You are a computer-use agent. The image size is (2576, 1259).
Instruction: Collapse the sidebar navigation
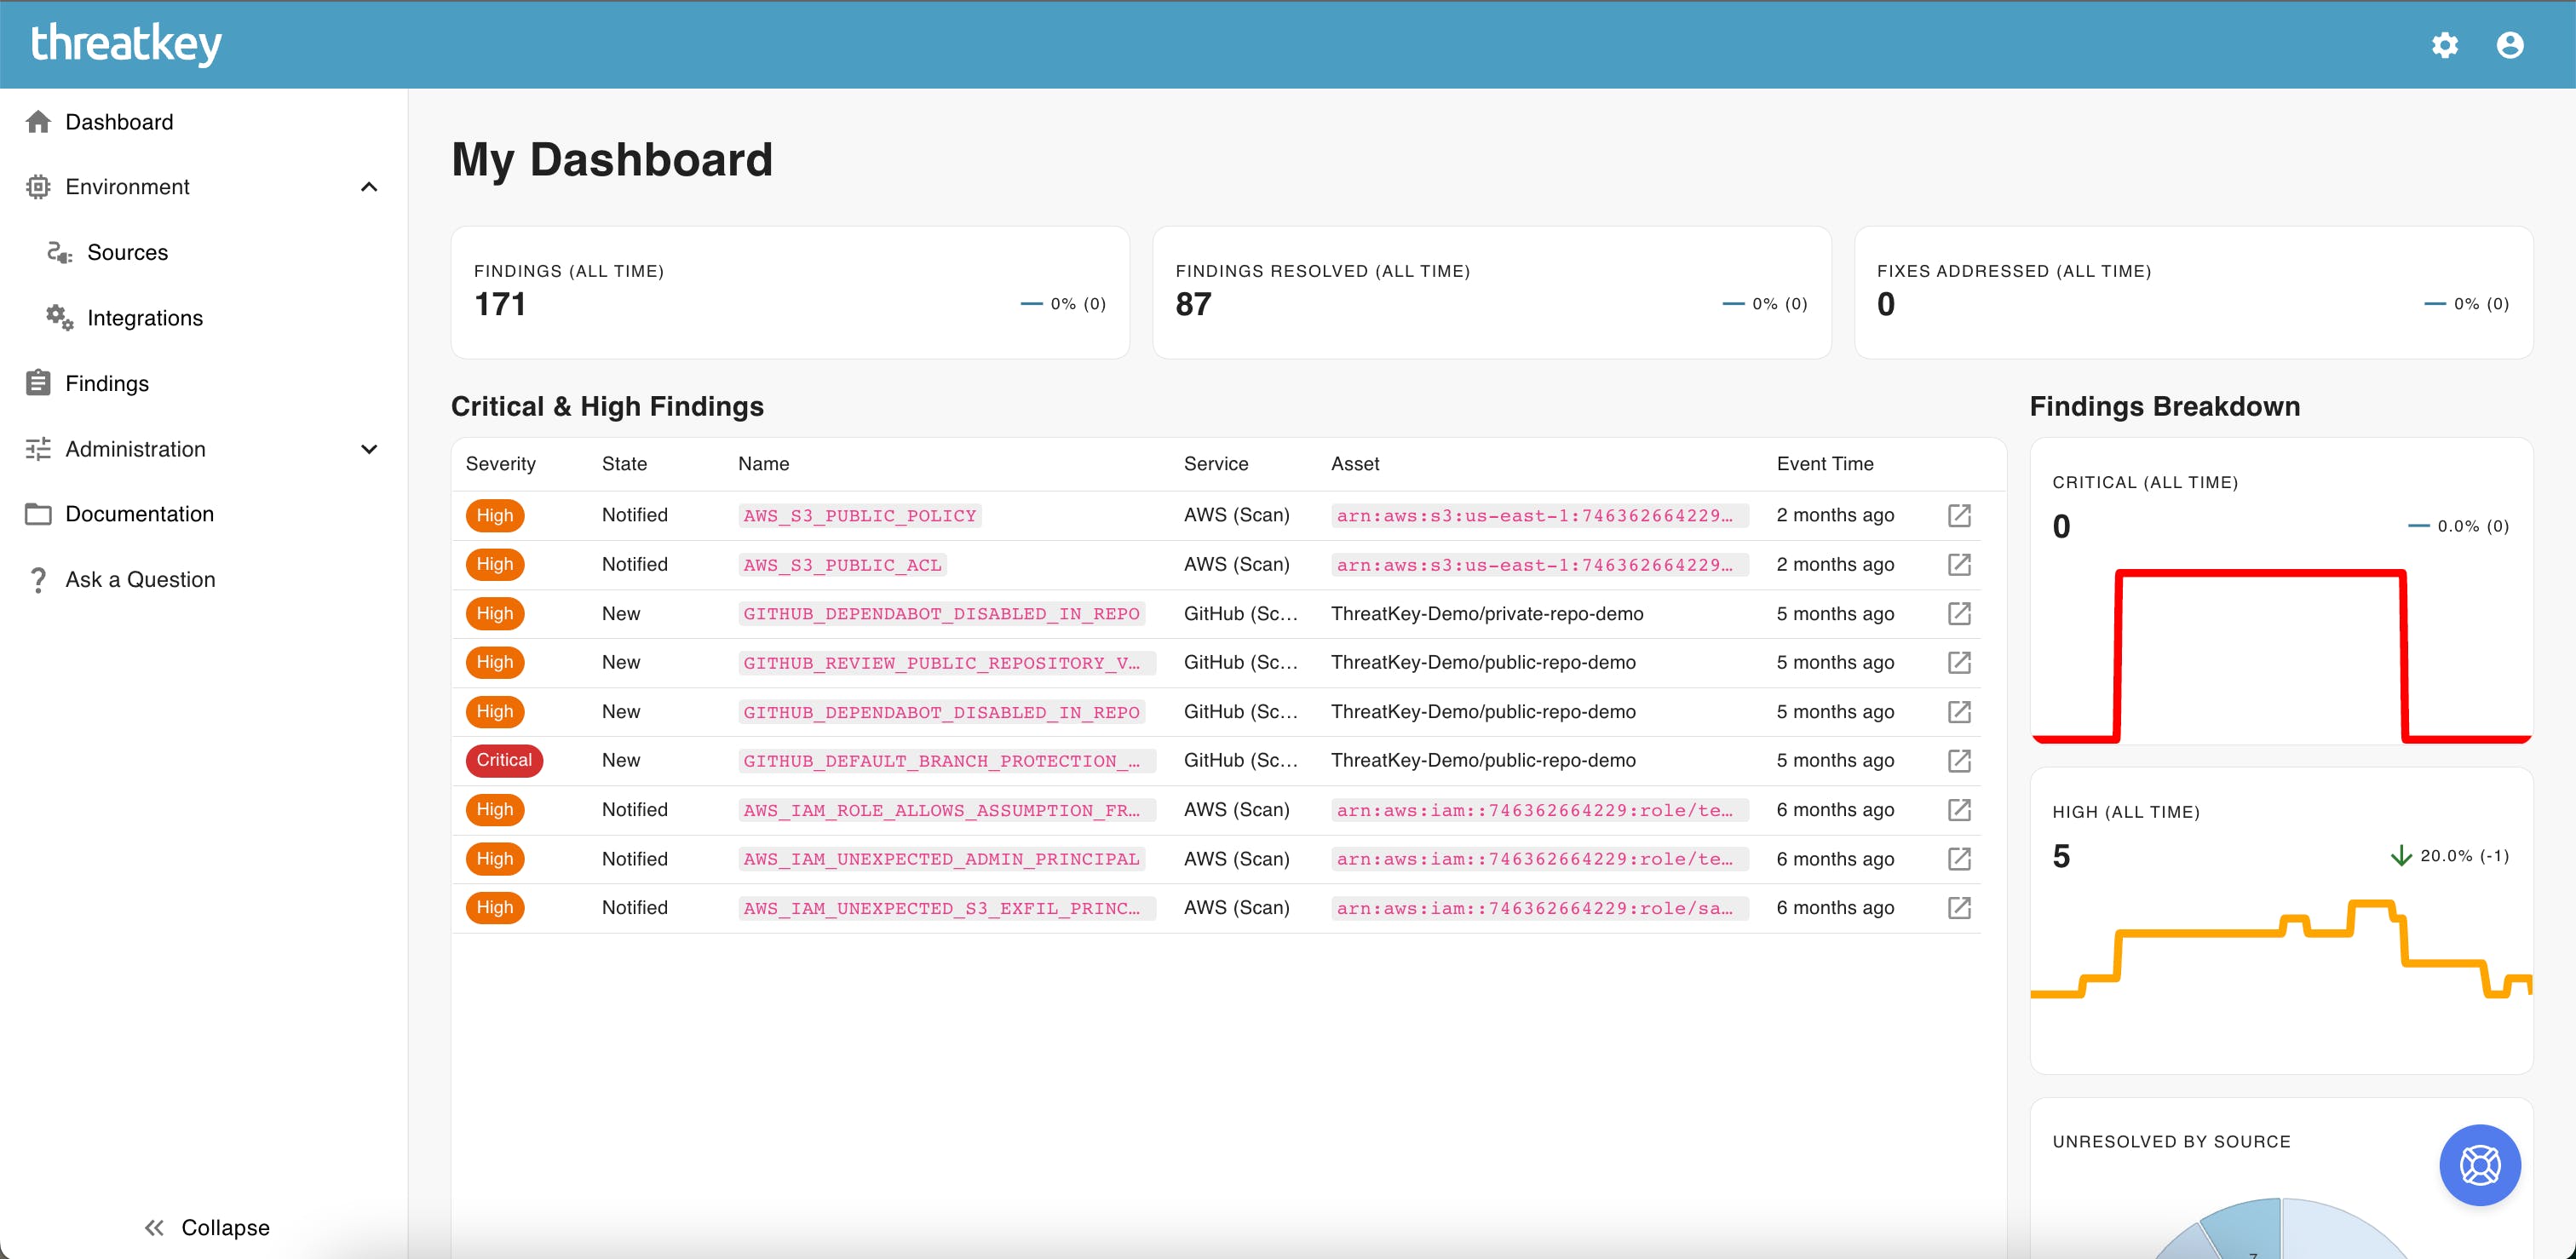tap(207, 1227)
